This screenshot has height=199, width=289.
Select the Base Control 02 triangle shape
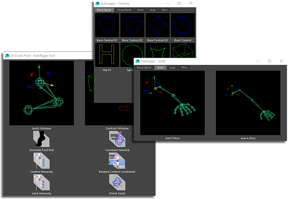click(133, 25)
